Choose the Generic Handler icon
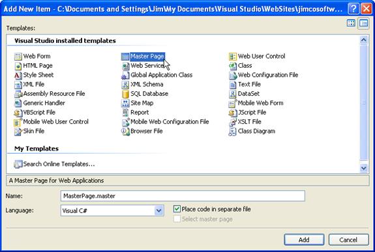375x252 pixels. coord(18,103)
